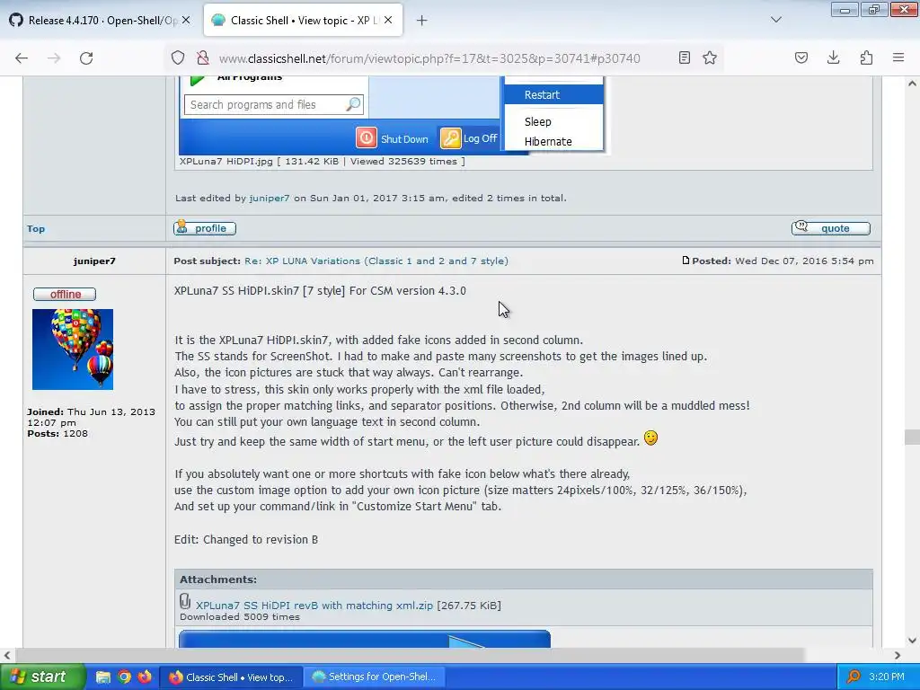Viewport: 920px width, 690px height.
Task: Launch file explorer from quick launch
Action: coord(103,677)
